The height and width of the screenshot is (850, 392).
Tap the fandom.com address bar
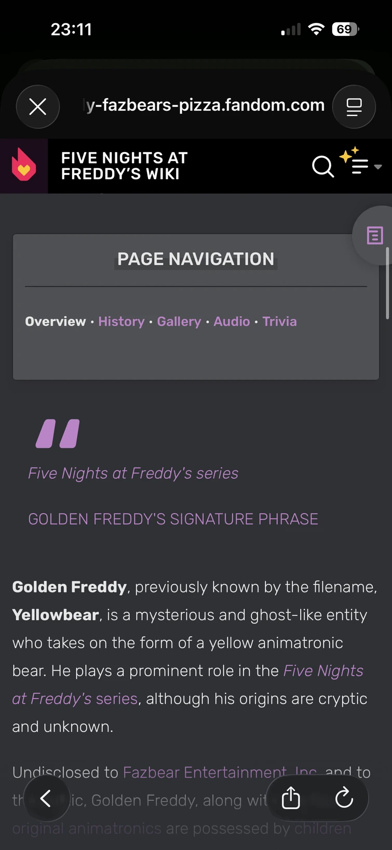205,105
